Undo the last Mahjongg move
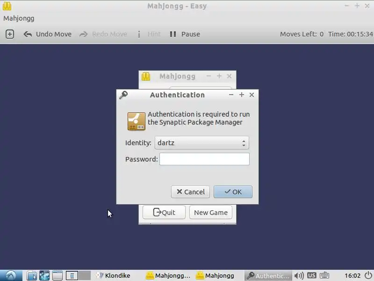This screenshot has width=374, height=281. click(x=48, y=34)
